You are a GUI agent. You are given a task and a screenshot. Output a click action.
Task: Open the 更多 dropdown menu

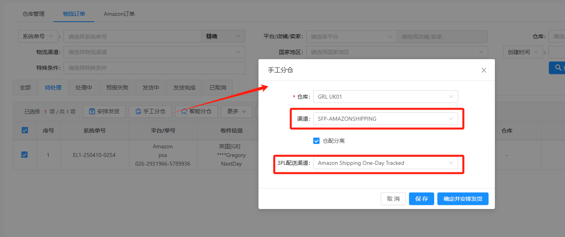coord(236,111)
